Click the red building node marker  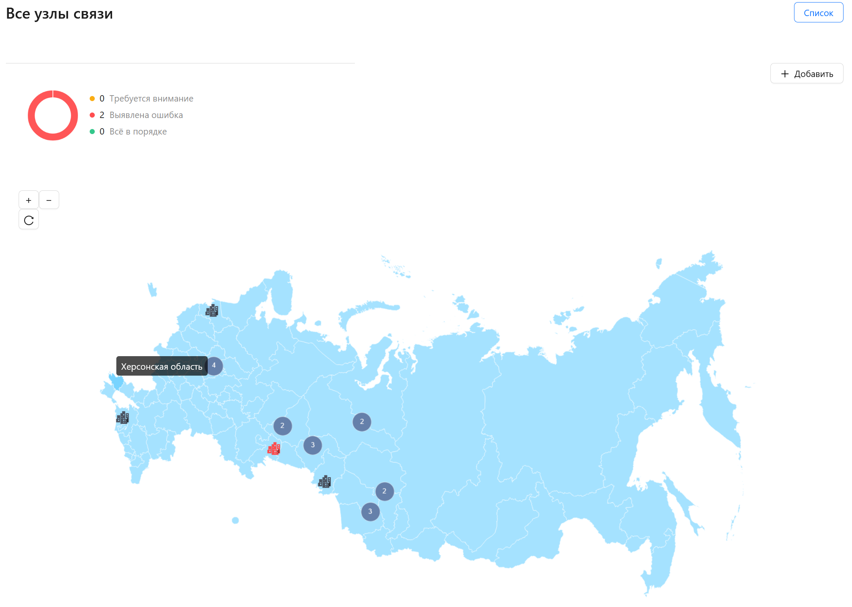pos(274,449)
